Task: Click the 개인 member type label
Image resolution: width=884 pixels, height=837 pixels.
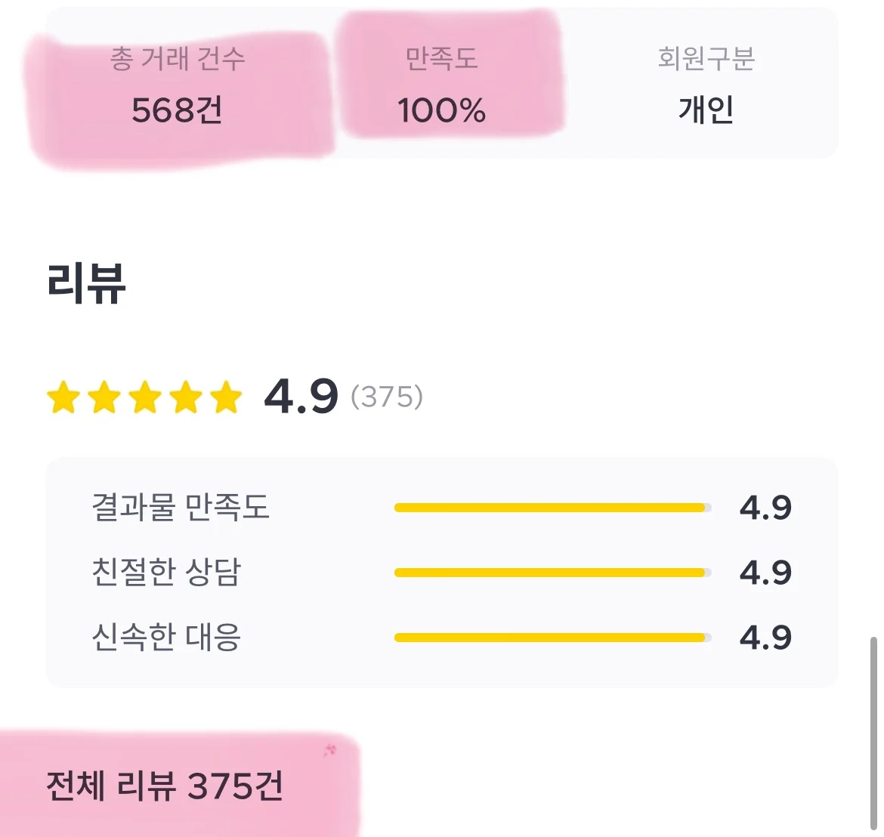Action: tap(706, 110)
